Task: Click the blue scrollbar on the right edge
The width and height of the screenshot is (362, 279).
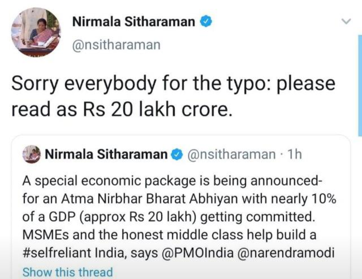Action: point(360,86)
